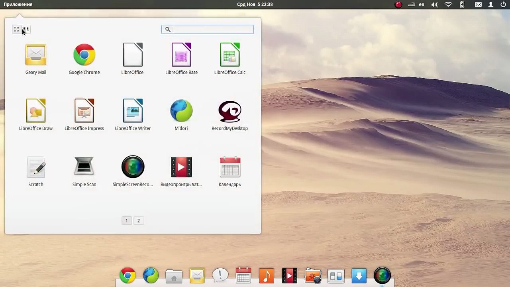The height and width of the screenshot is (287, 510).
Task: Open System Settings switchboard in dock
Action: click(336, 276)
